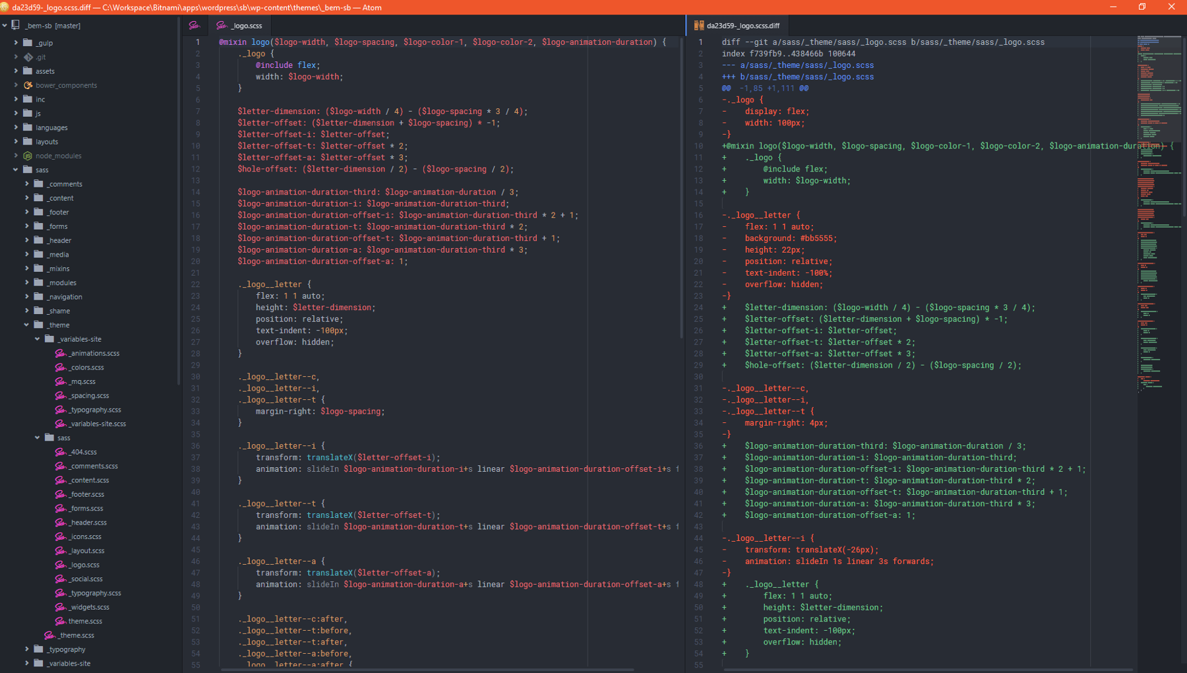1187x673 pixels.
Task: Expand the _navigation folder
Action: (27, 296)
